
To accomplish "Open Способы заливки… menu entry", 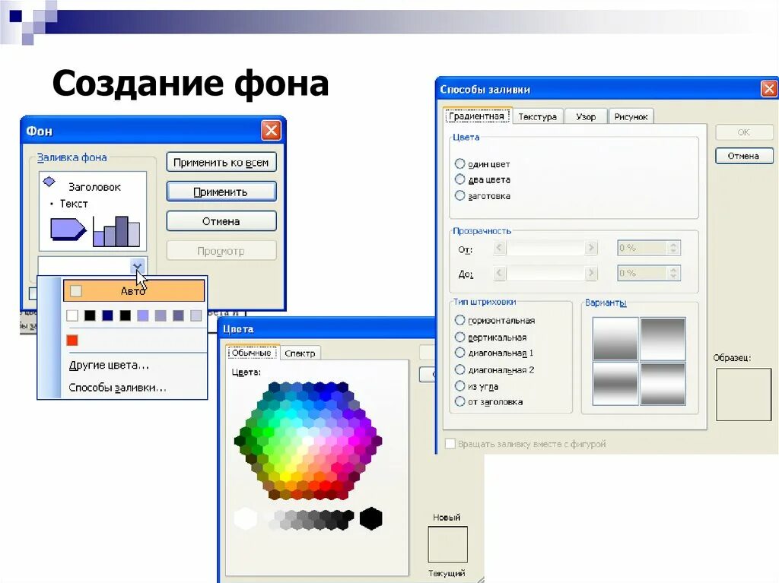I will click(117, 388).
